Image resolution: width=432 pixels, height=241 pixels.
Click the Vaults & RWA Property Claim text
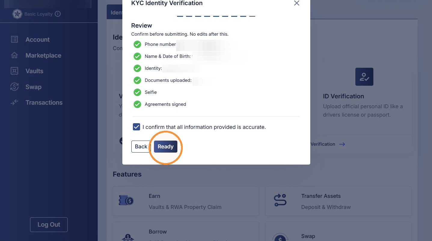click(185, 207)
